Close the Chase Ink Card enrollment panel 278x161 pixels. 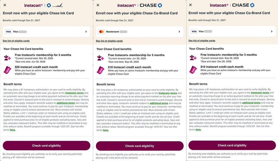pos(5,5)
